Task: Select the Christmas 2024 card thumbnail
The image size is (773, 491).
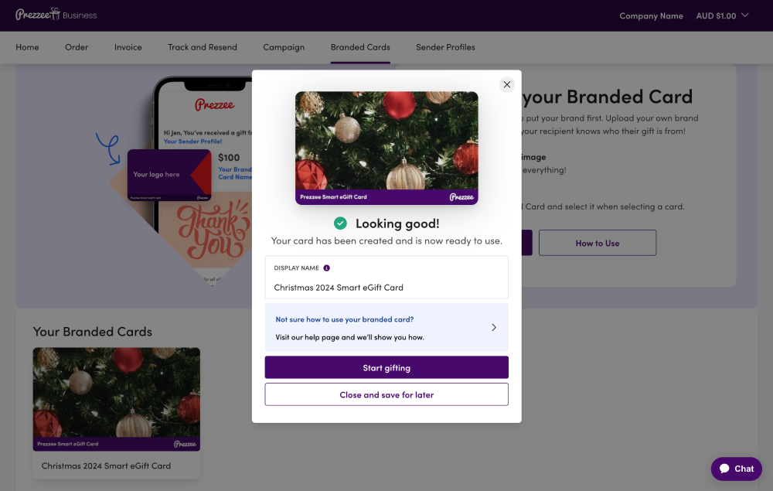Action: point(116,399)
